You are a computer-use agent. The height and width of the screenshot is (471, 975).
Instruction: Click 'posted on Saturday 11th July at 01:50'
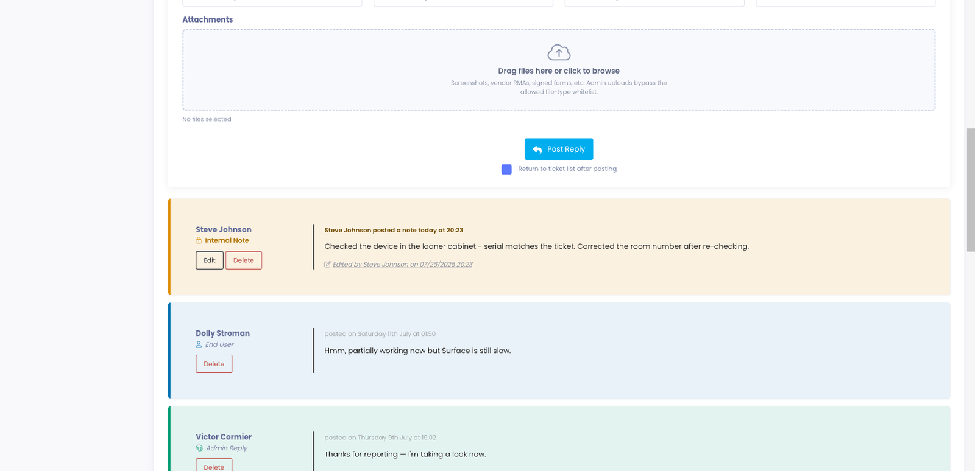[x=380, y=333]
